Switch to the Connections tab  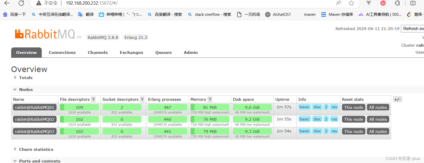(62, 53)
